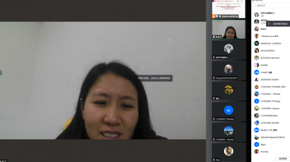Click the search members input field
This screenshot has height=162, width=290.
tap(272, 5)
